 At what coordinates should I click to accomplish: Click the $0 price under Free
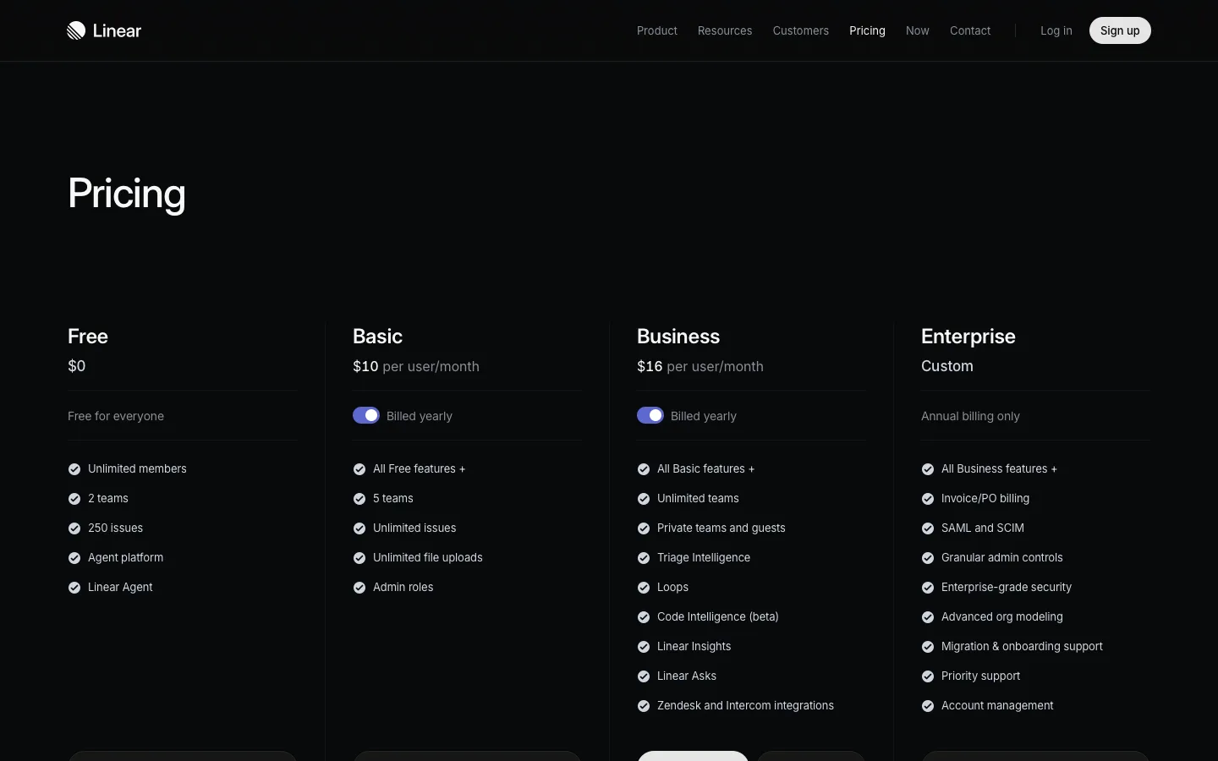77,366
